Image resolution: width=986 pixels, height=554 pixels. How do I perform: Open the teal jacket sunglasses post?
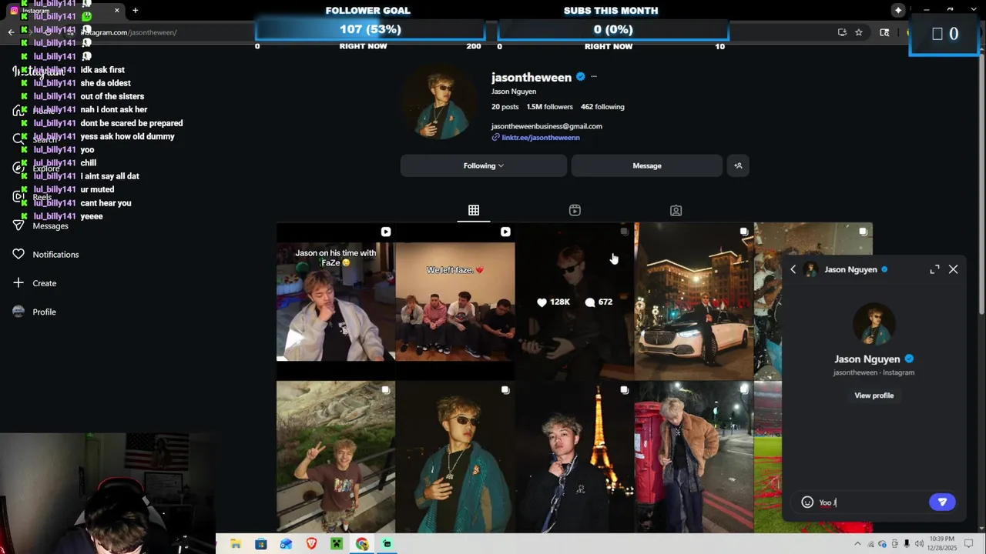[x=455, y=457]
